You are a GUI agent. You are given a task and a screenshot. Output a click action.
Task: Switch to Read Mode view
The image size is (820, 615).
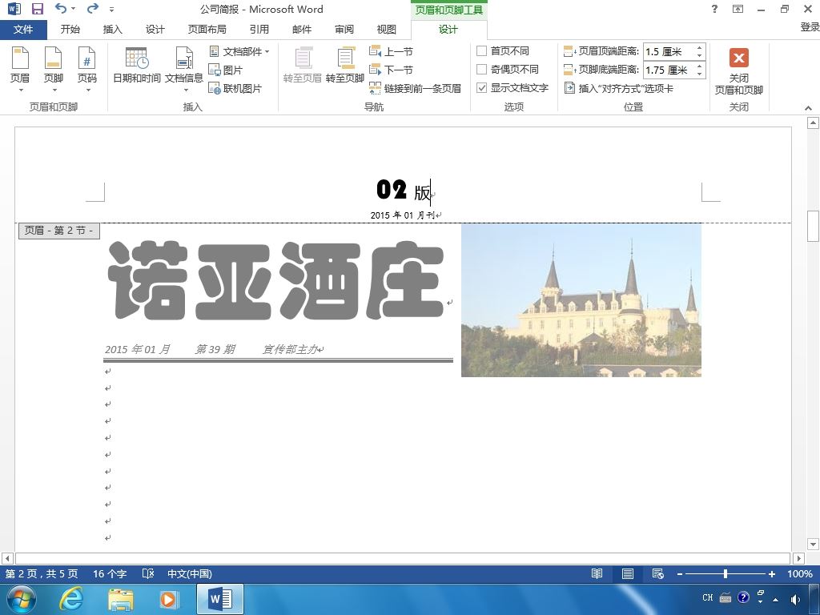[x=597, y=573]
